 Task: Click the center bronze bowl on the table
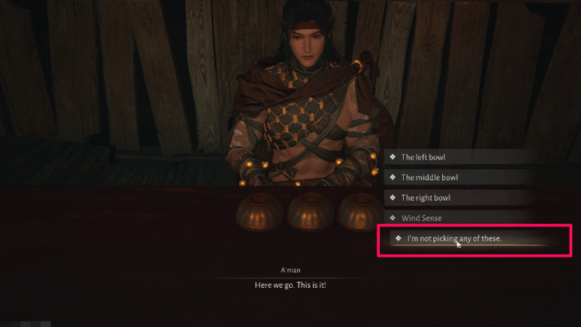click(310, 212)
